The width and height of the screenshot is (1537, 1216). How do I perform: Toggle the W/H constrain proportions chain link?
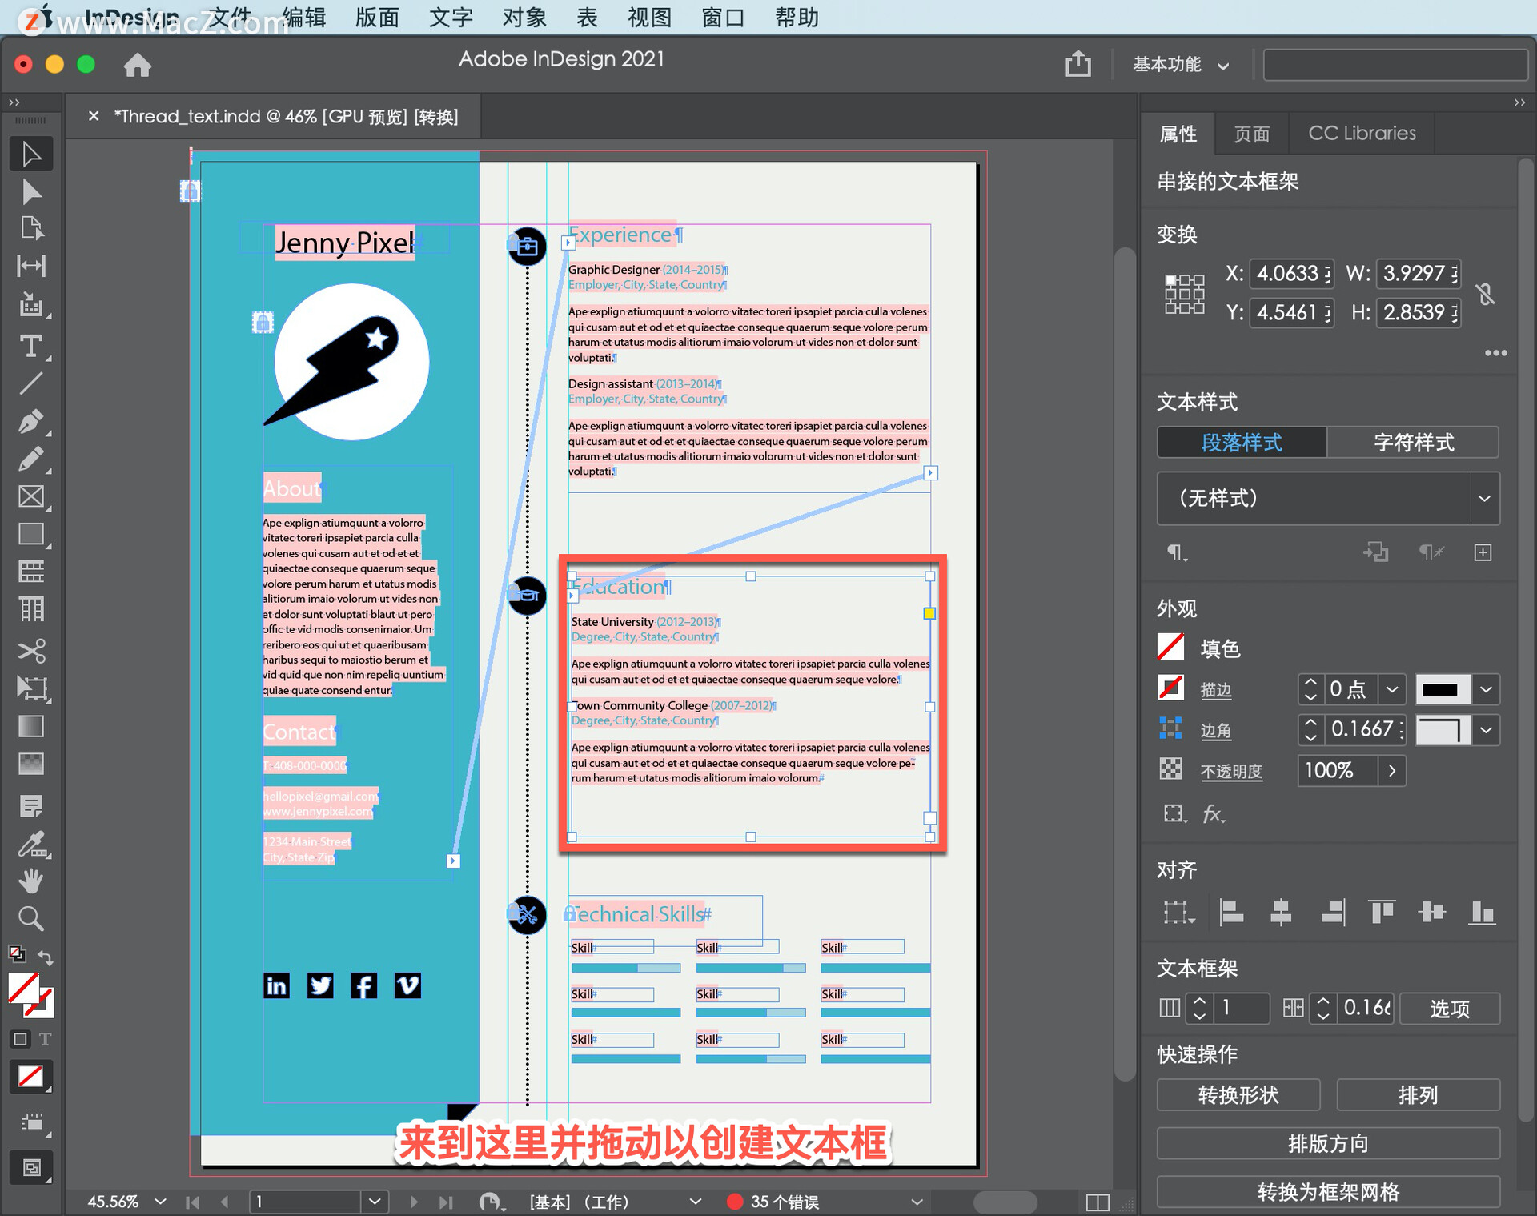[x=1487, y=294]
